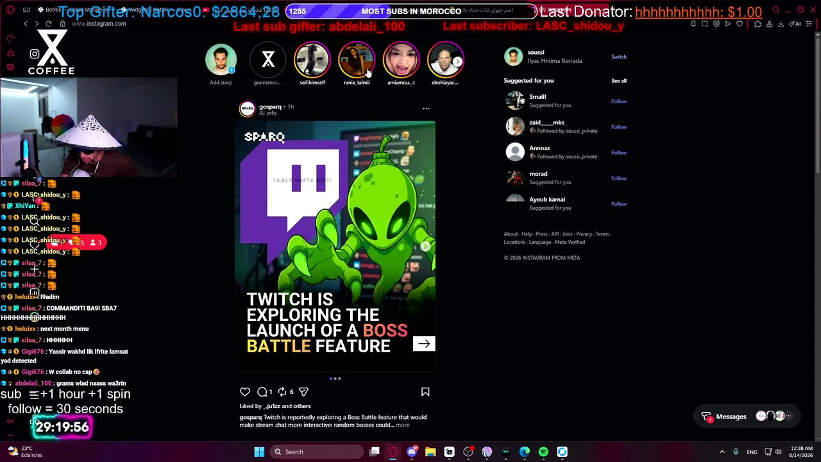Open the gosparq username link on post header
Screen dimensions: 821x462
[270, 107]
